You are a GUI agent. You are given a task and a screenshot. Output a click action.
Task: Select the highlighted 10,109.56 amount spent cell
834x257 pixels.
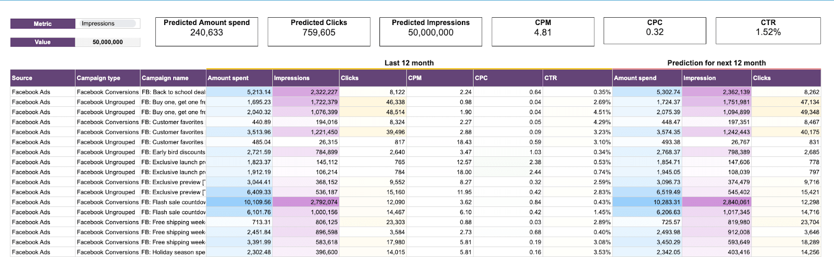239,202
